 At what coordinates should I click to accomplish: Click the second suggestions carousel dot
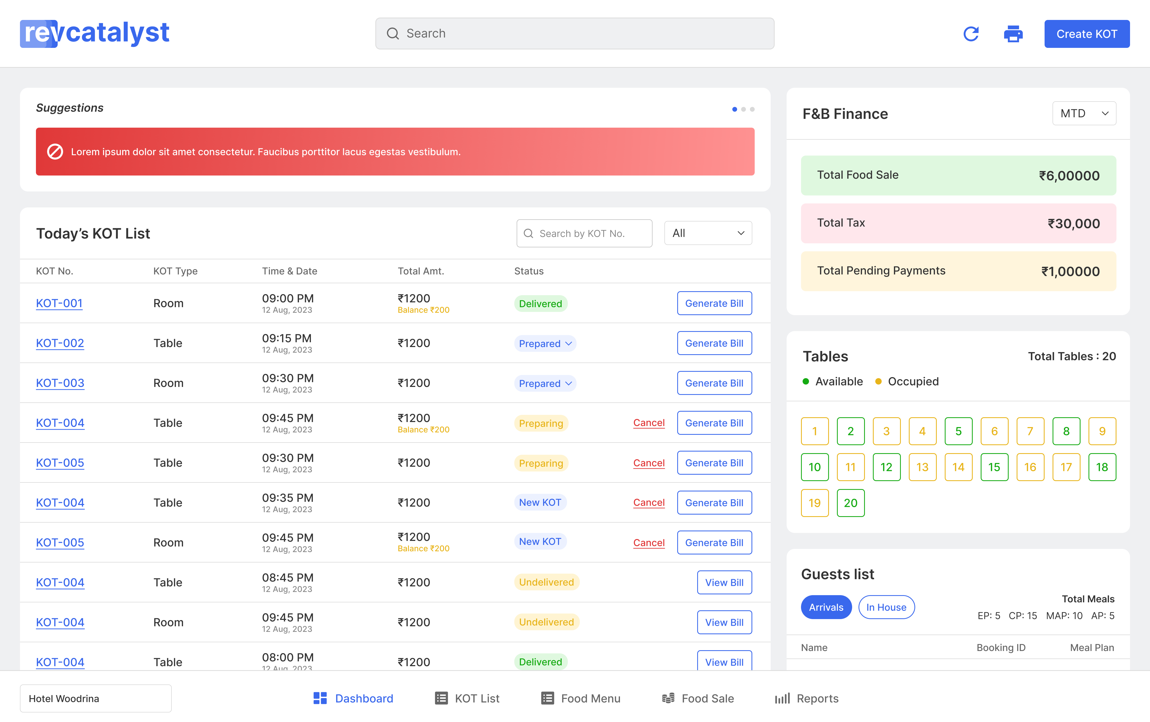(743, 109)
